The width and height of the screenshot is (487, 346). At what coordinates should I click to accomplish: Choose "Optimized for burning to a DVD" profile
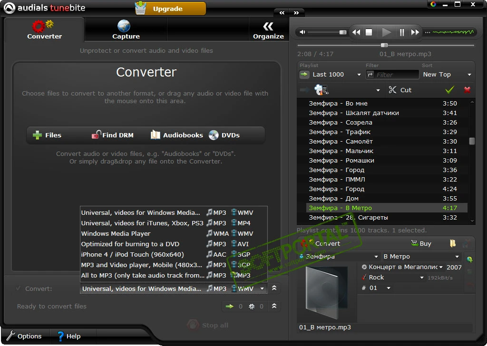[130, 244]
